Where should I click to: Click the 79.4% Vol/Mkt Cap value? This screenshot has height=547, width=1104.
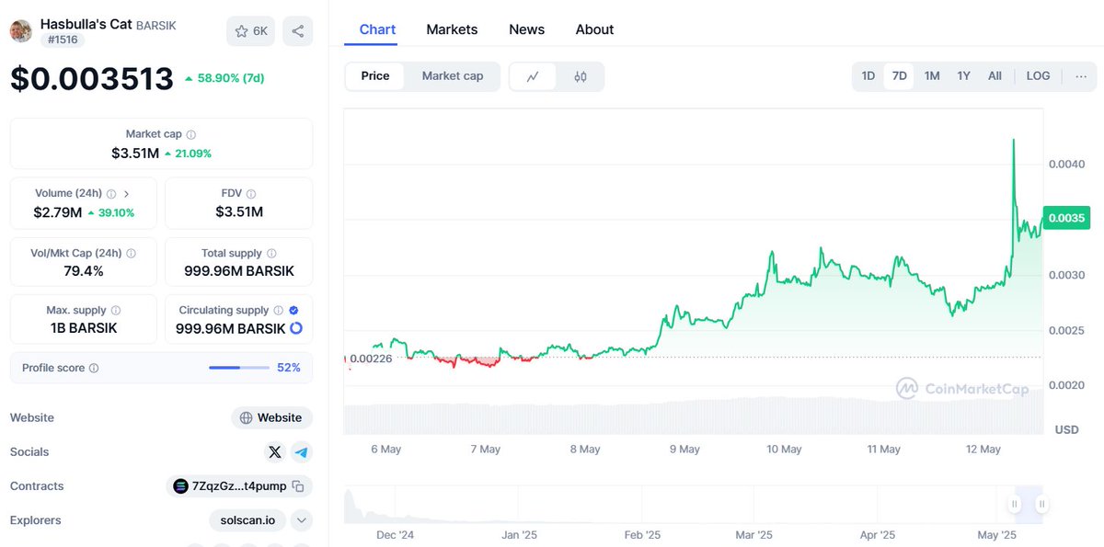pyautogui.click(x=84, y=271)
